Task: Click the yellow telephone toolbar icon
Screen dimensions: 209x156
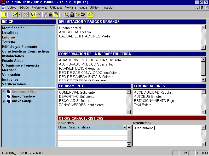Action: (x=78, y=15)
